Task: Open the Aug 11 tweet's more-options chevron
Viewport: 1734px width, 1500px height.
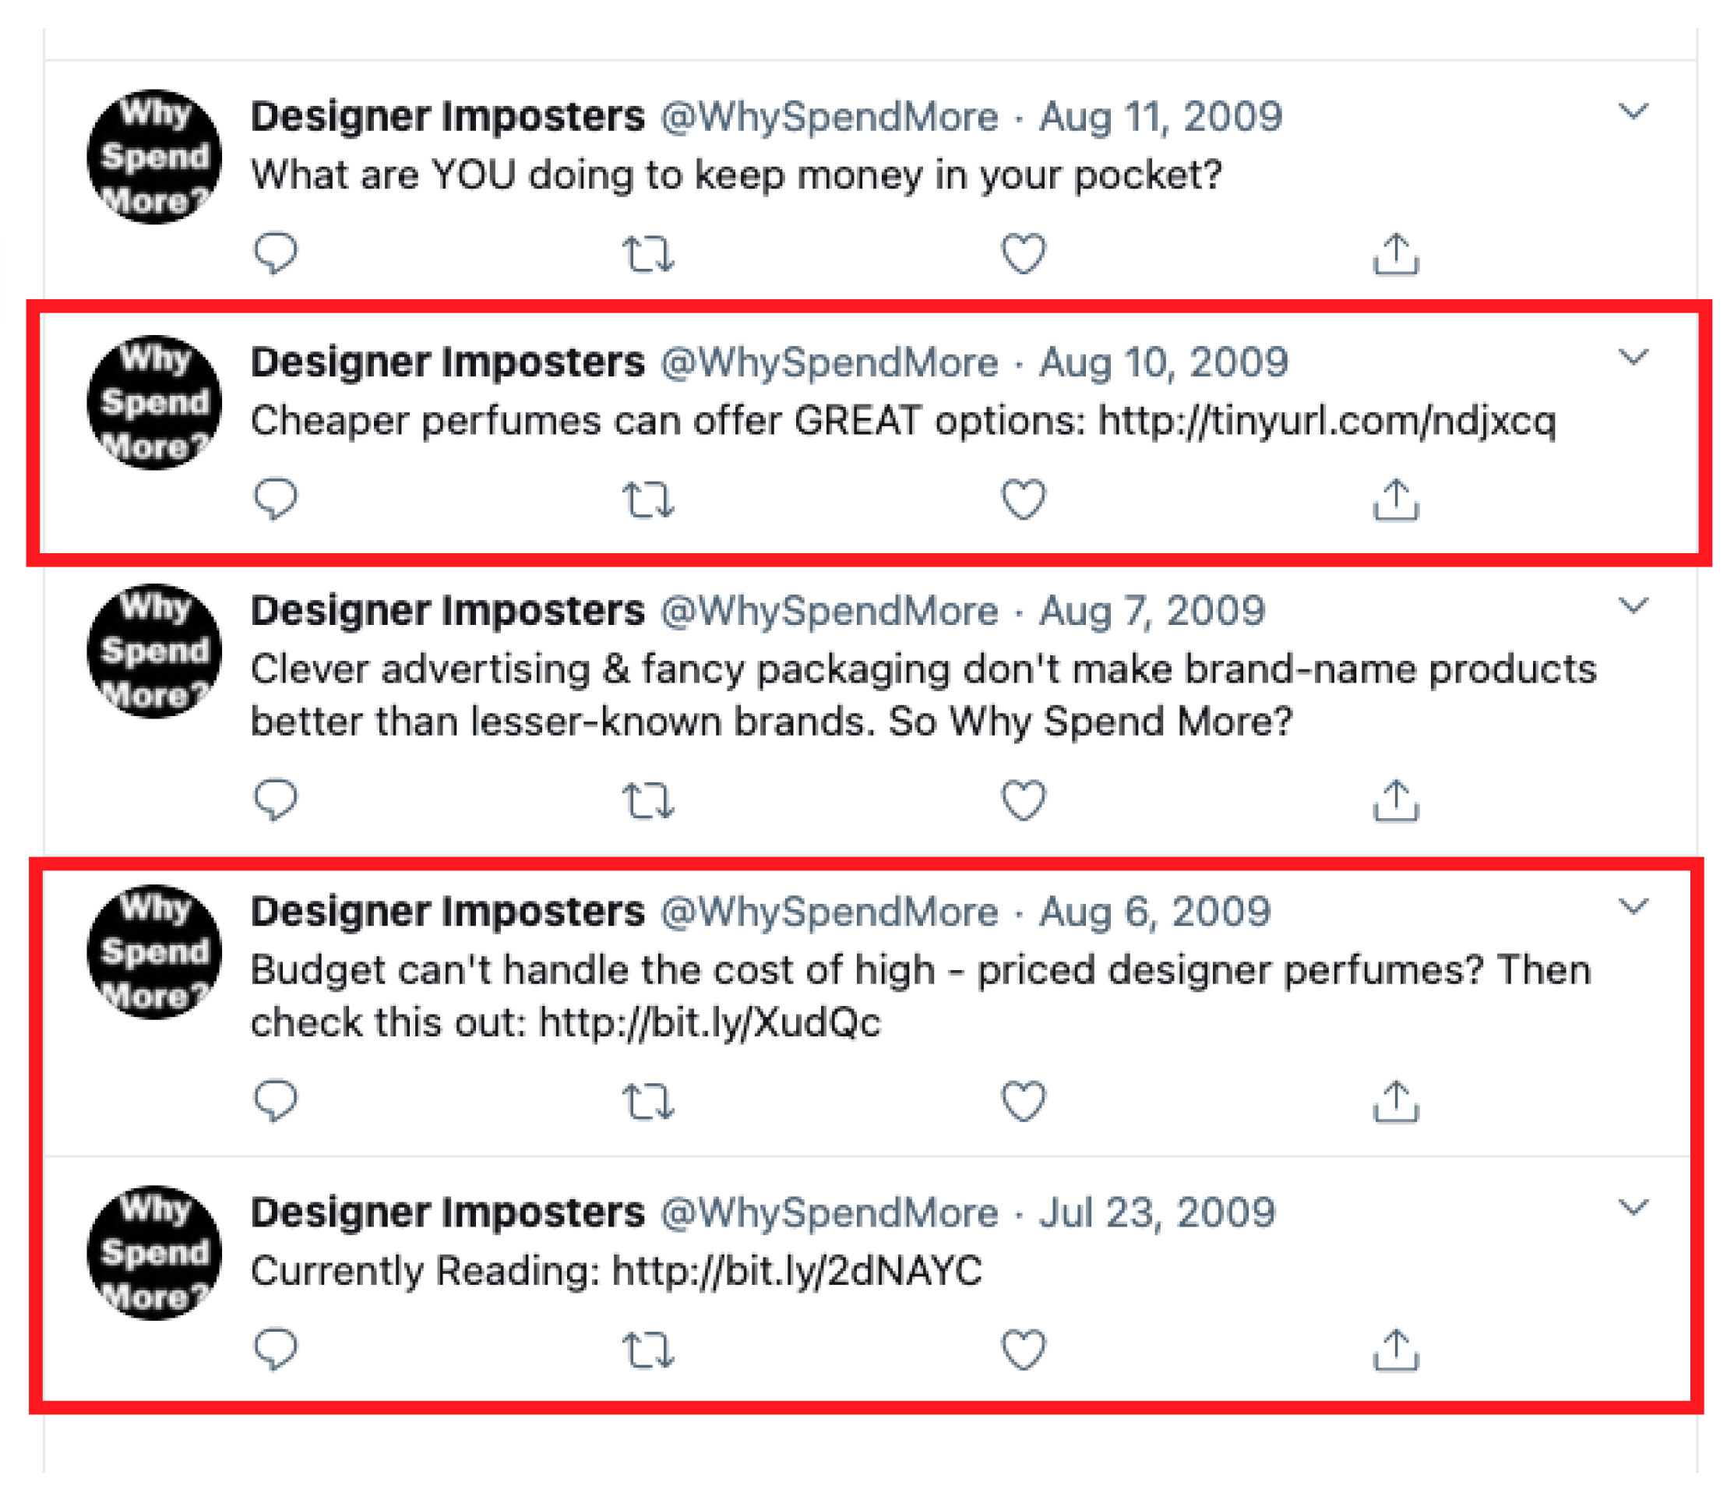Action: tap(1633, 111)
